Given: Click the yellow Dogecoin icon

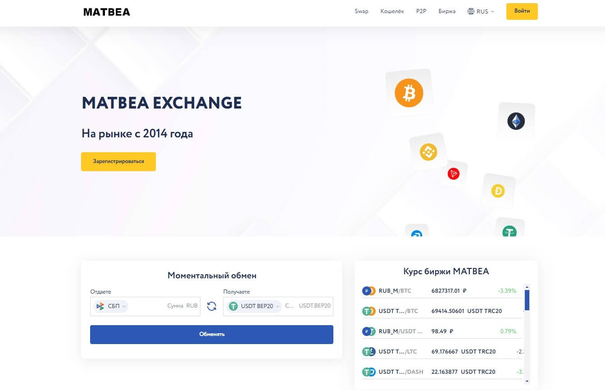Looking at the screenshot, I should click(x=498, y=191).
